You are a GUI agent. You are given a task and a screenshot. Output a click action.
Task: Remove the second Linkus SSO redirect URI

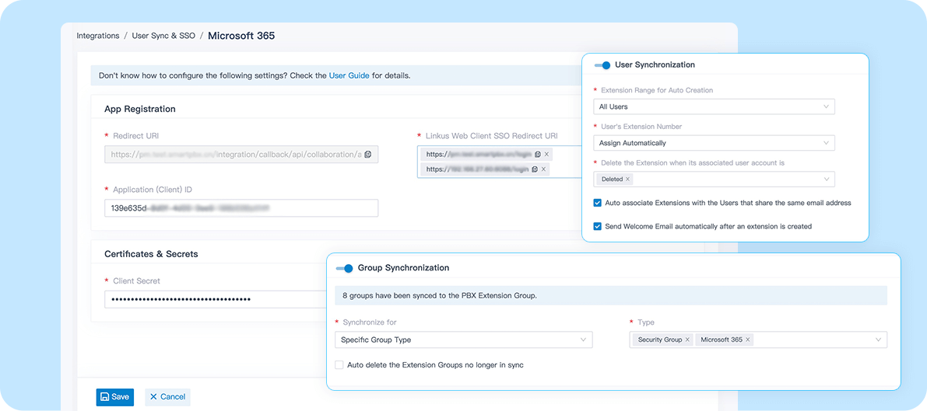[544, 169]
